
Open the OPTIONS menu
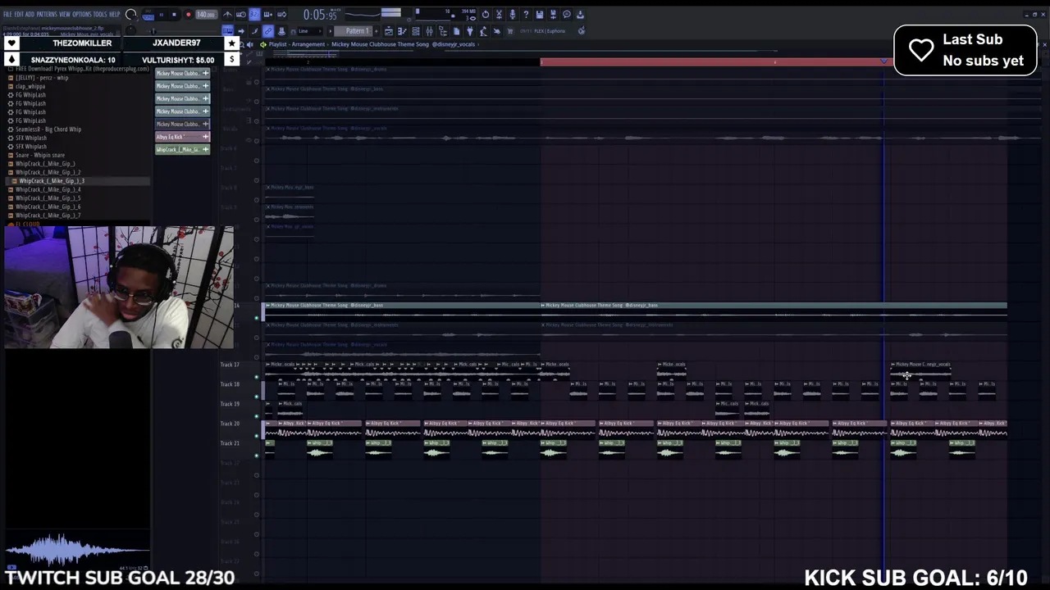[82, 14]
